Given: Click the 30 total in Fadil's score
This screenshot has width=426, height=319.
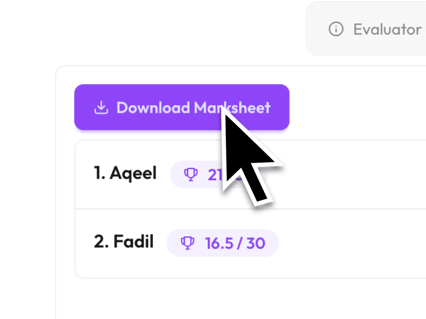Looking at the screenshot, I should coord(256,243).
